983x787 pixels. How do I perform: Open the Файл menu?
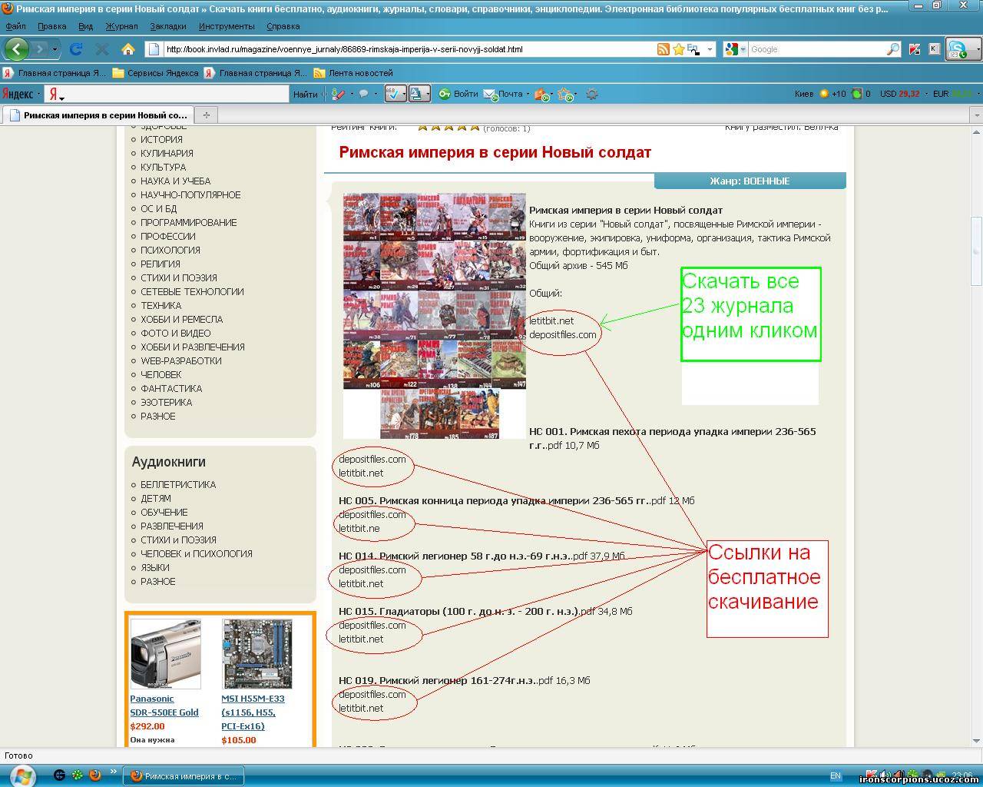coord(15,26)
